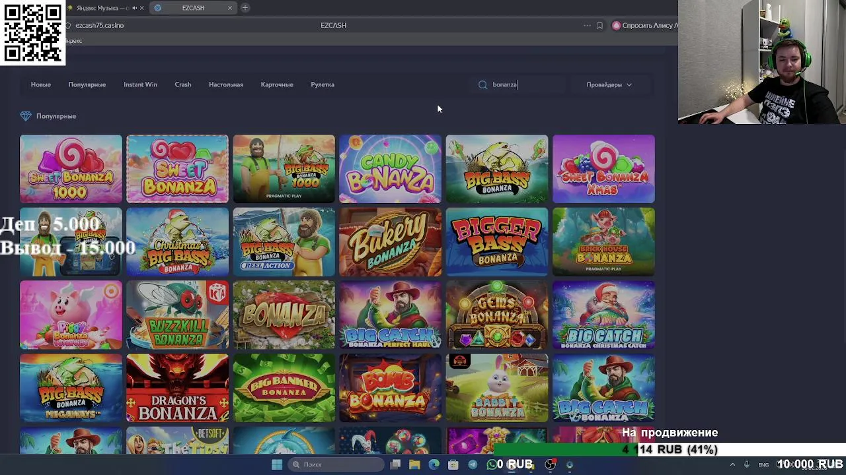Open OBS Studio from the taskbar
The width and height of the screenshot is (846, 475).
[x=550, y=464]
